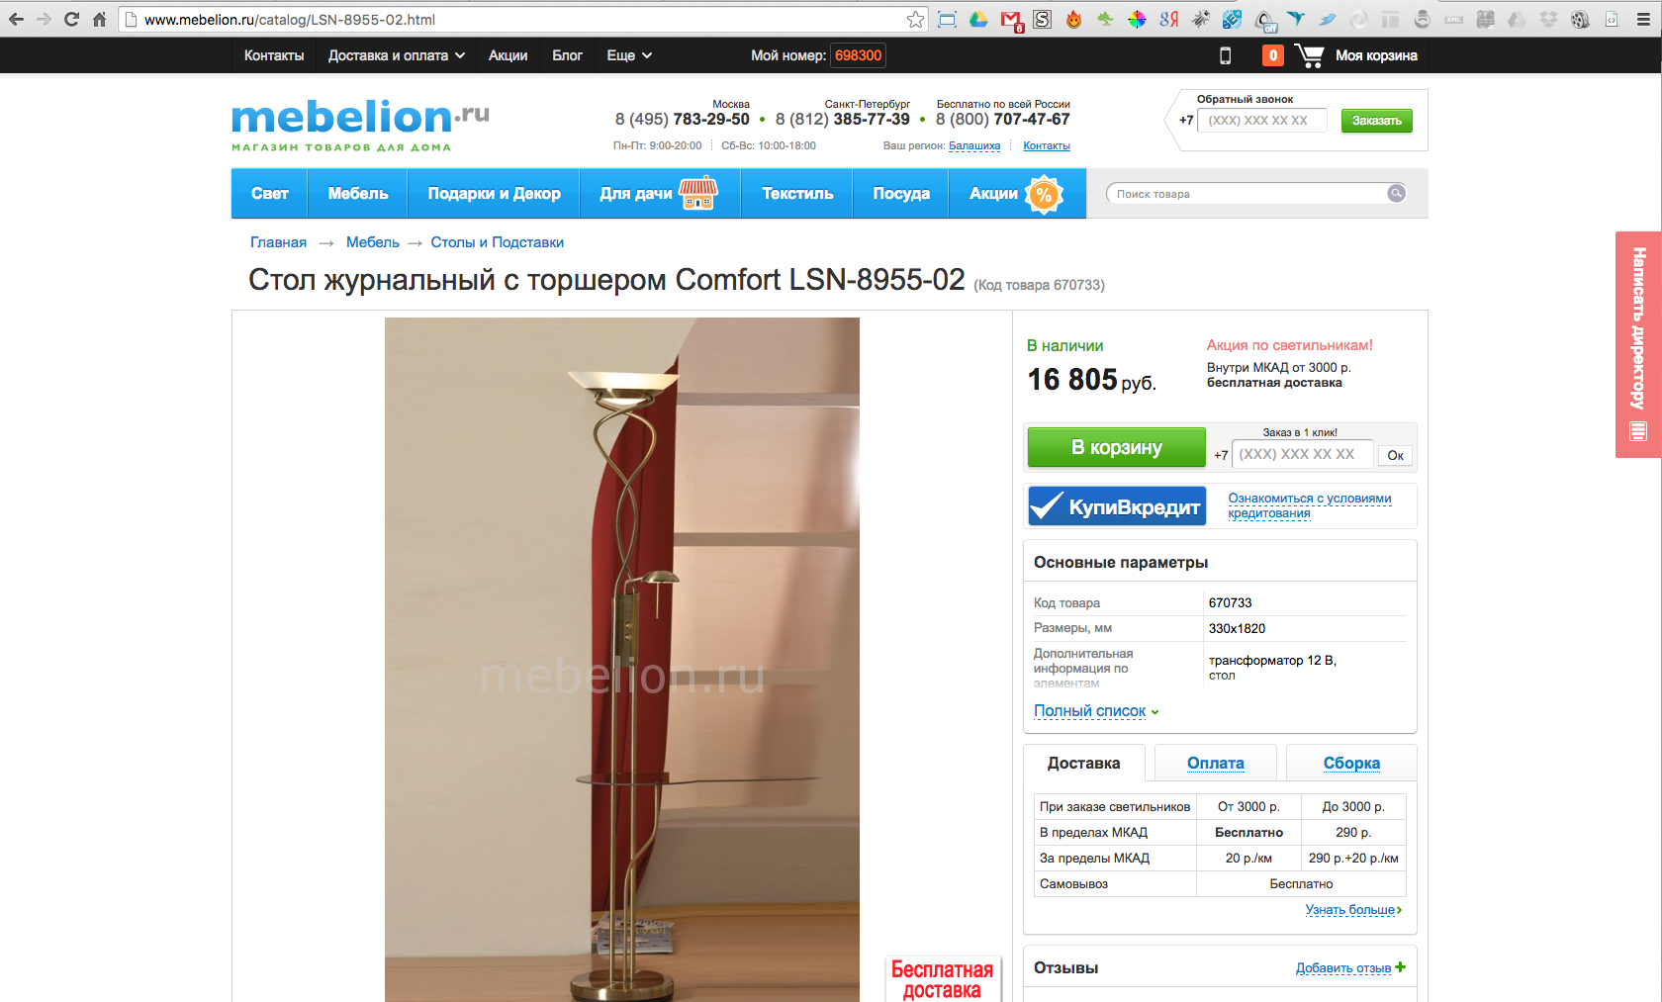Click the green plus next to Добавить отзыв
1662x1002 pixels.
pos(1400,966)
